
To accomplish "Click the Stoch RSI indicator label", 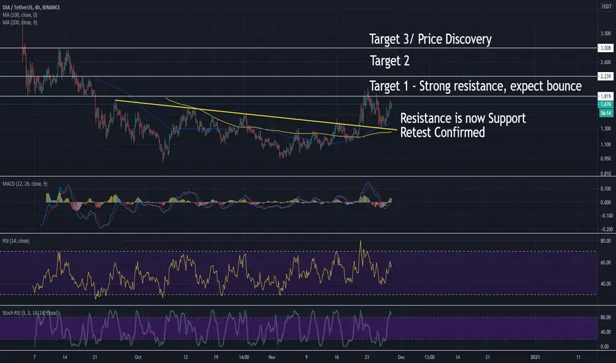I will 30,313.
